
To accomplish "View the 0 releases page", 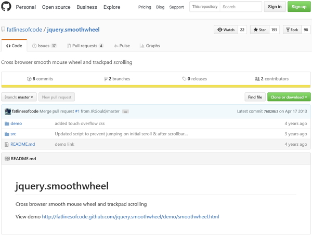I will pyautogui.click(x=194, y=79).
